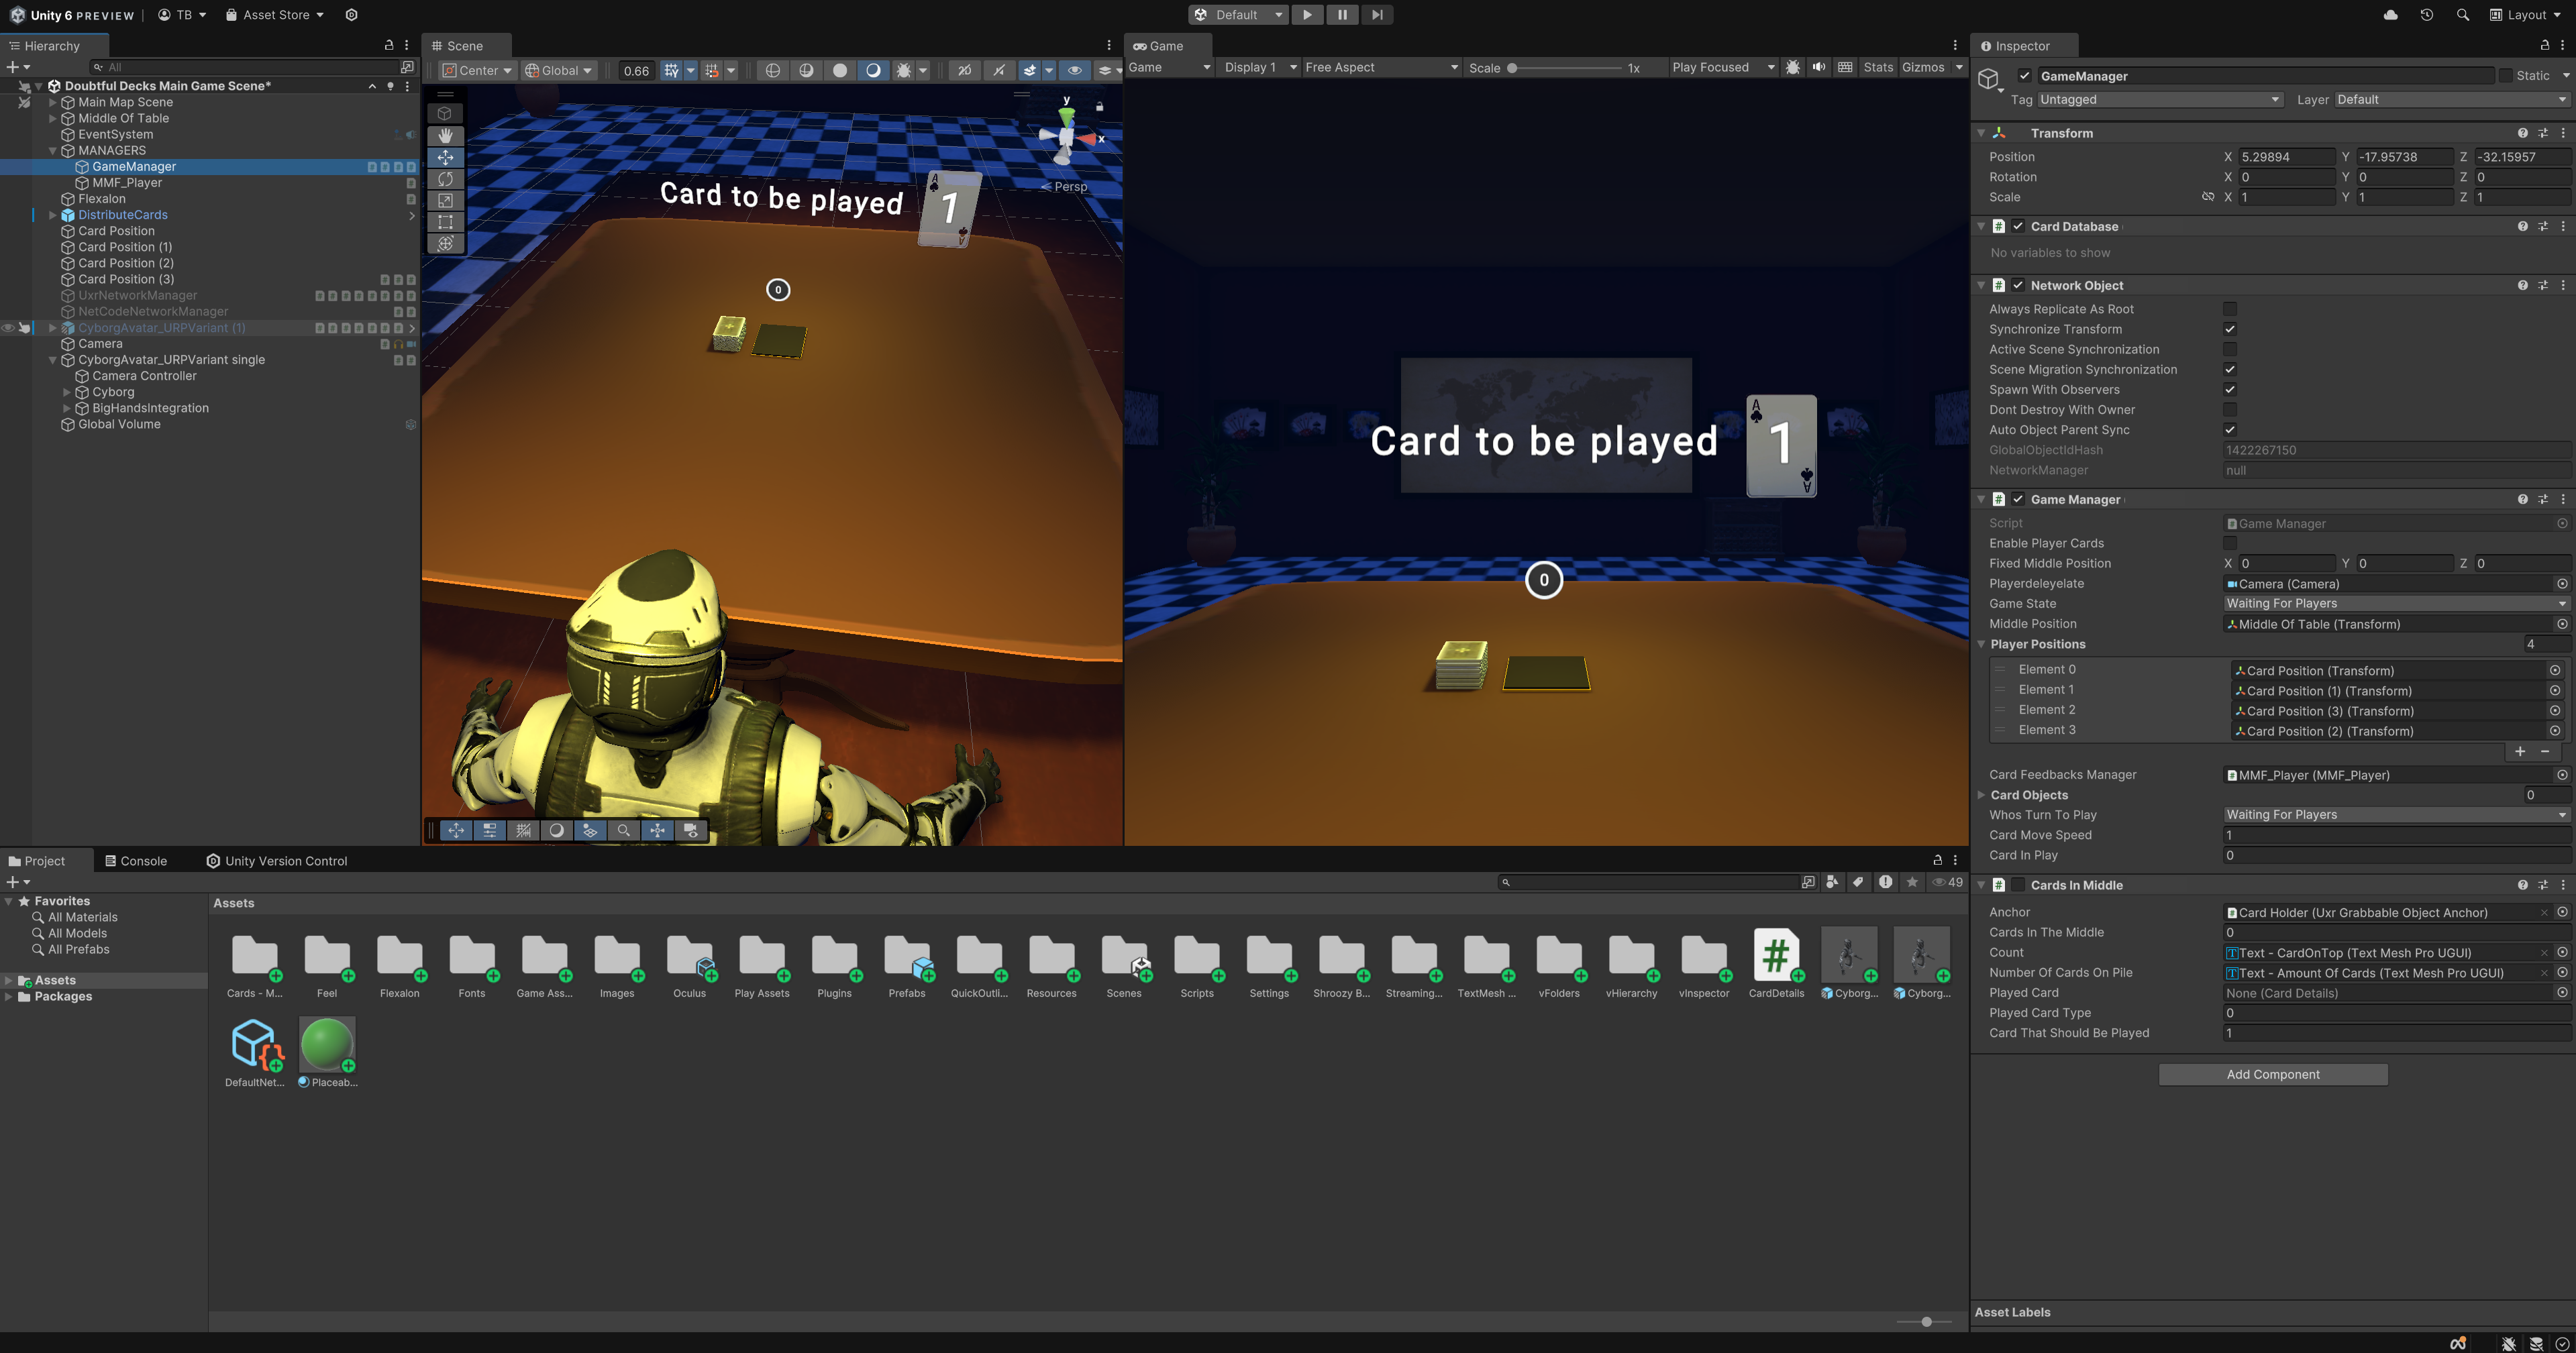Open the Undo History clock icon

[2426, 15]
